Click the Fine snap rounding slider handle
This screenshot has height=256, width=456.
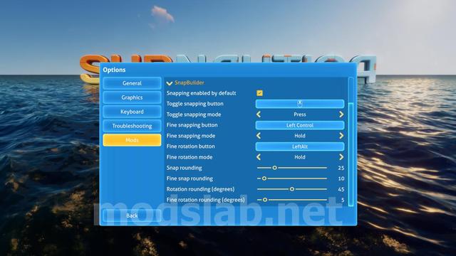coord(264,178)
